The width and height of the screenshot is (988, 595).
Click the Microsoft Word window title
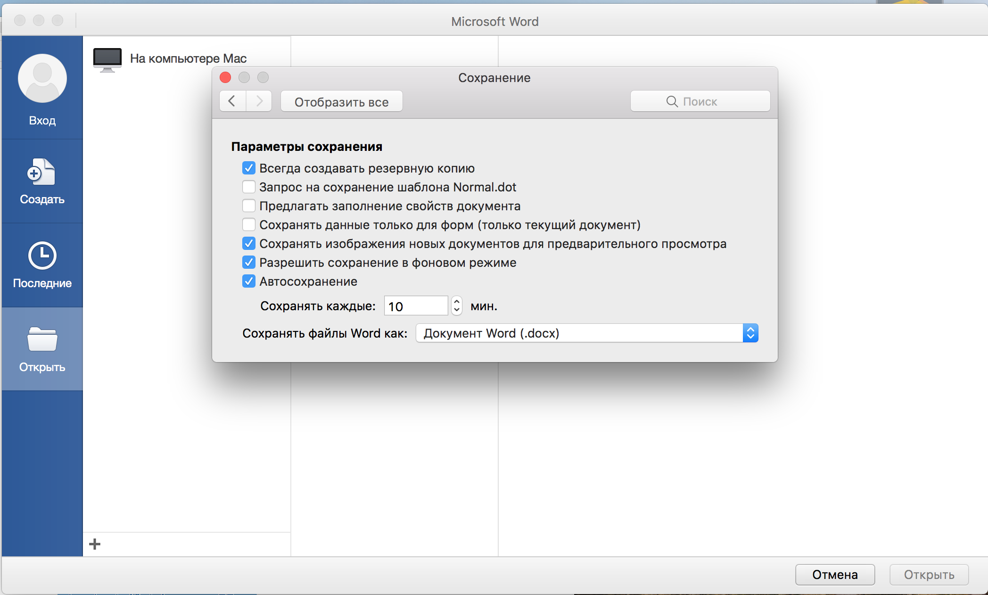point(494,22)
